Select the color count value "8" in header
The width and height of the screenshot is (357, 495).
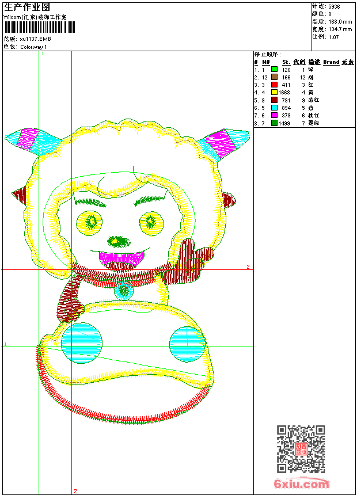tap(330, 14)
